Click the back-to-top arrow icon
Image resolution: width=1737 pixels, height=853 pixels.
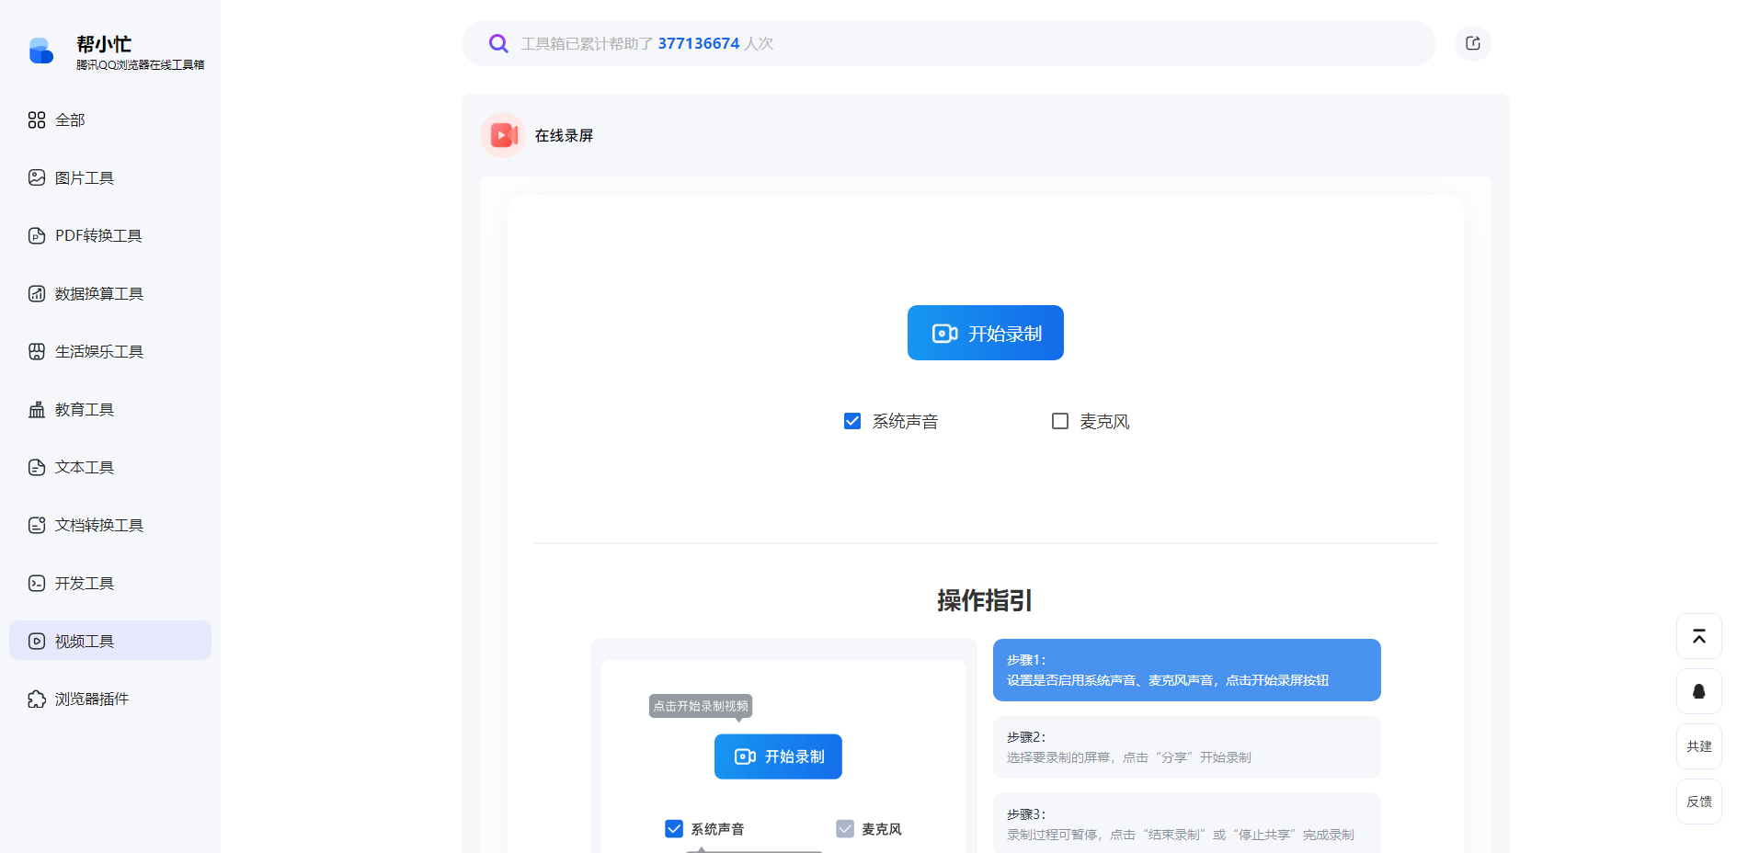coord(1699,636)
